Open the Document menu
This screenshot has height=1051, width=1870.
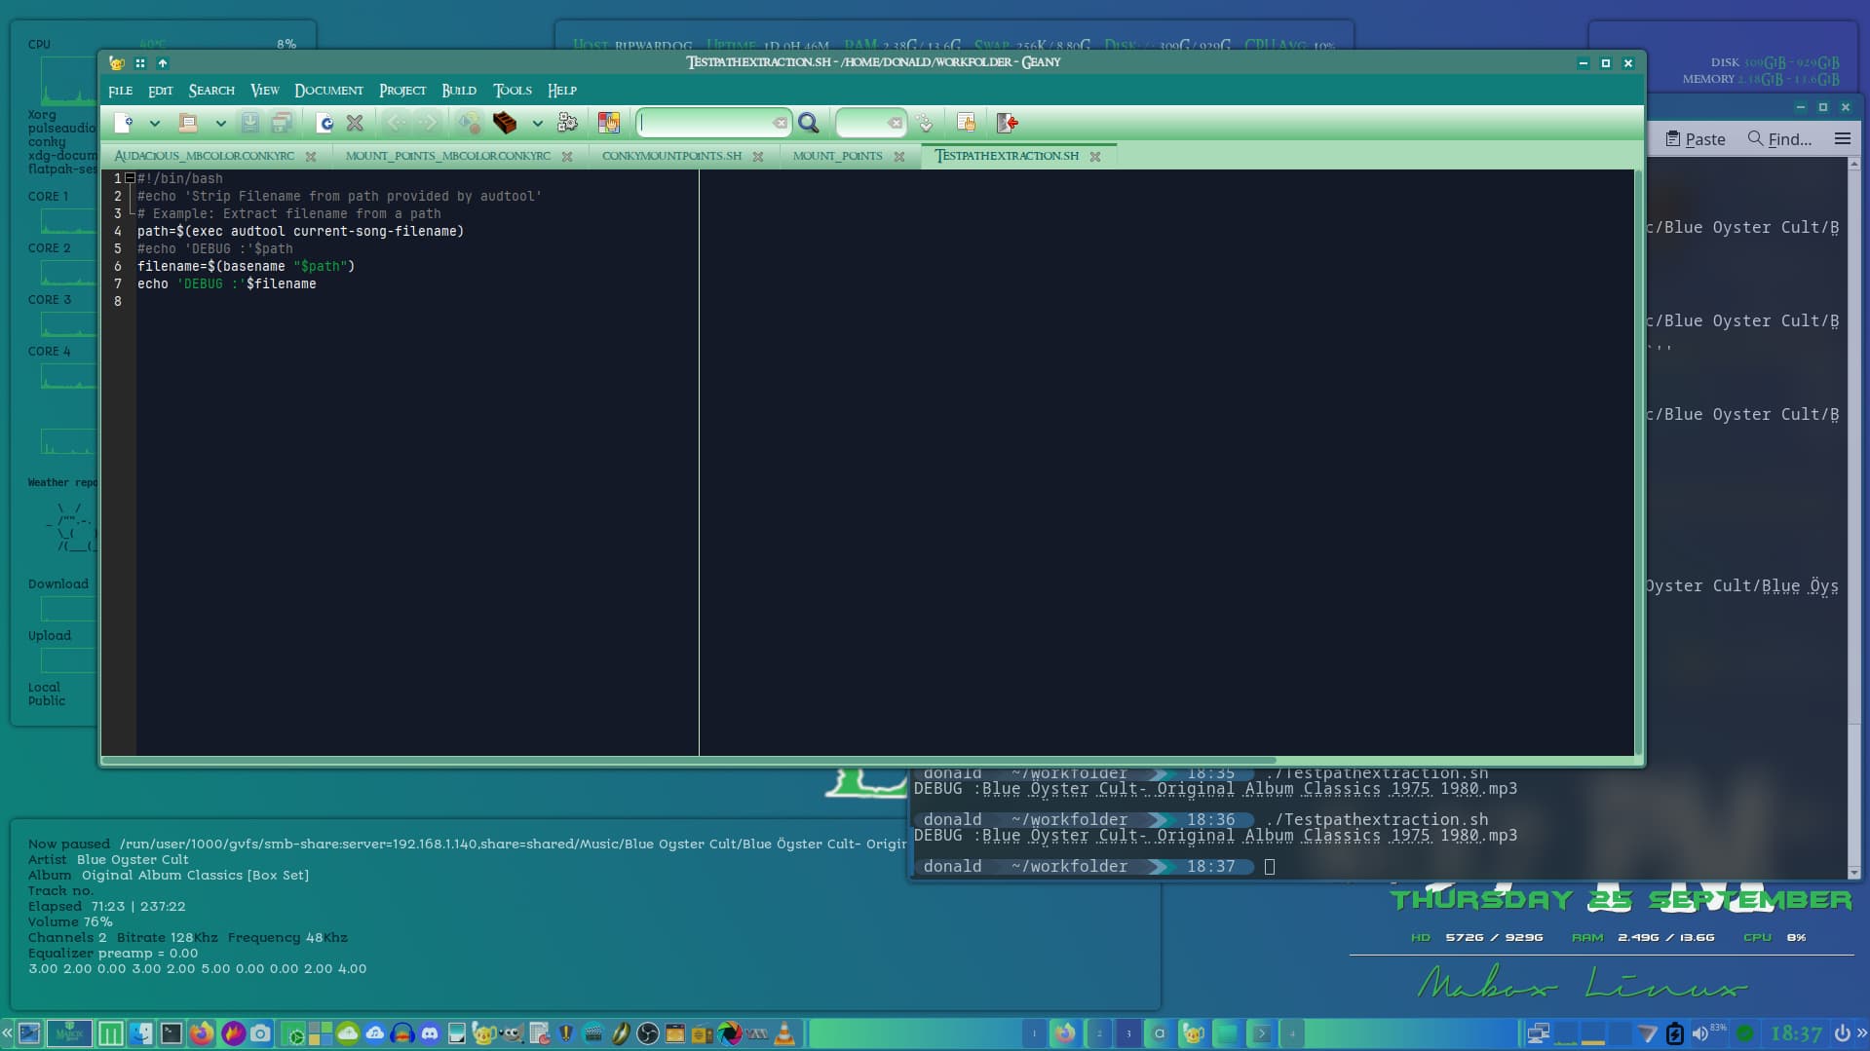click(x=328, y=90)
